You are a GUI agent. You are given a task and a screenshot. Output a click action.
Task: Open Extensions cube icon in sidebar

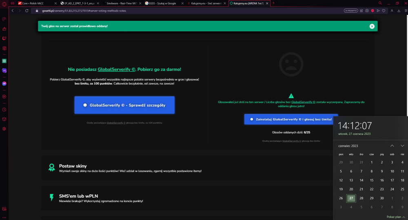tap(4, 119)
